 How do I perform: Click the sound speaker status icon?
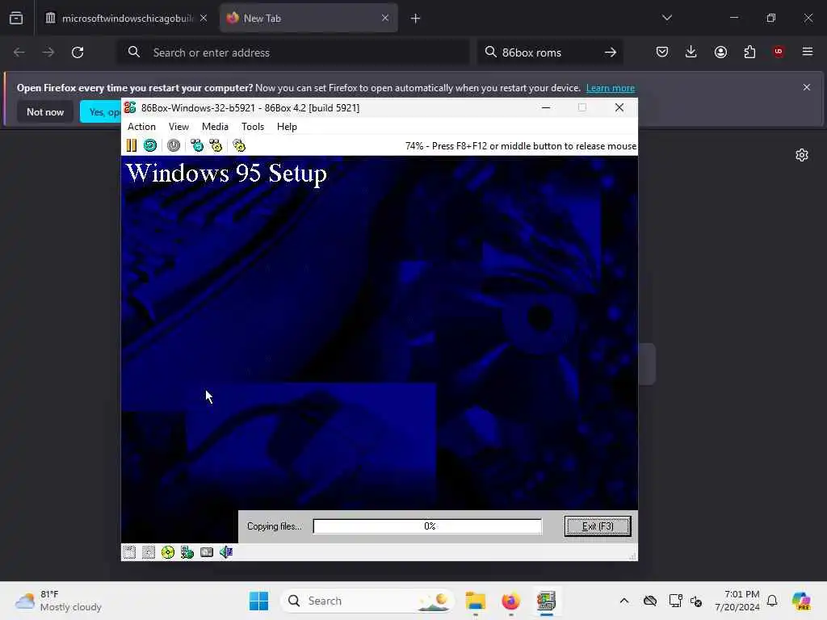[226, 552]
